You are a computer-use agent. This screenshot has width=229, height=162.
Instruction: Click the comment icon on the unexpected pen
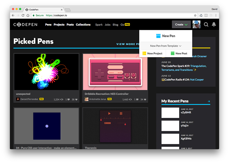[68, 100]
